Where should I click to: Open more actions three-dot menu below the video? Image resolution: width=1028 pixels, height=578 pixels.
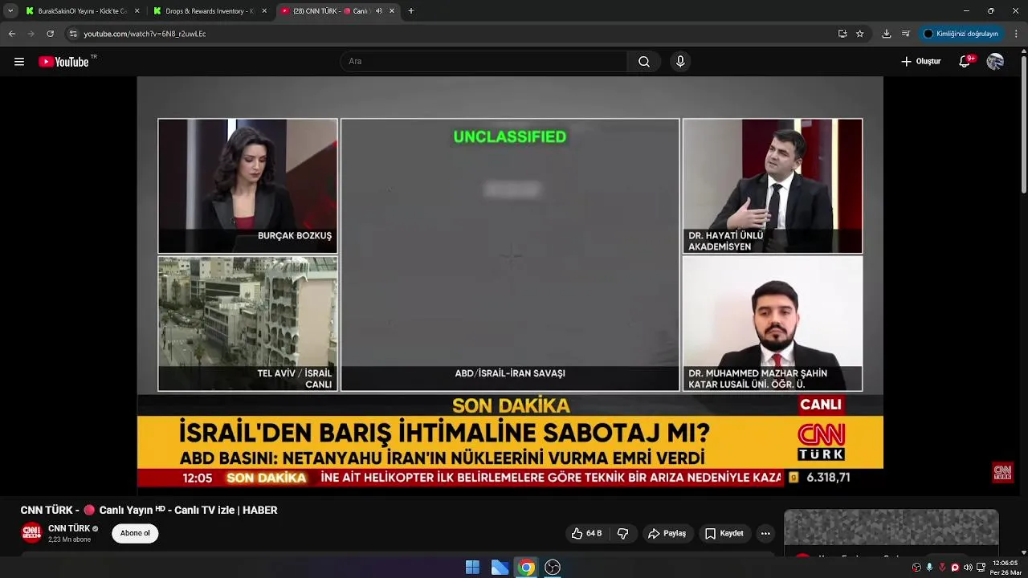[x=765, y=533]
